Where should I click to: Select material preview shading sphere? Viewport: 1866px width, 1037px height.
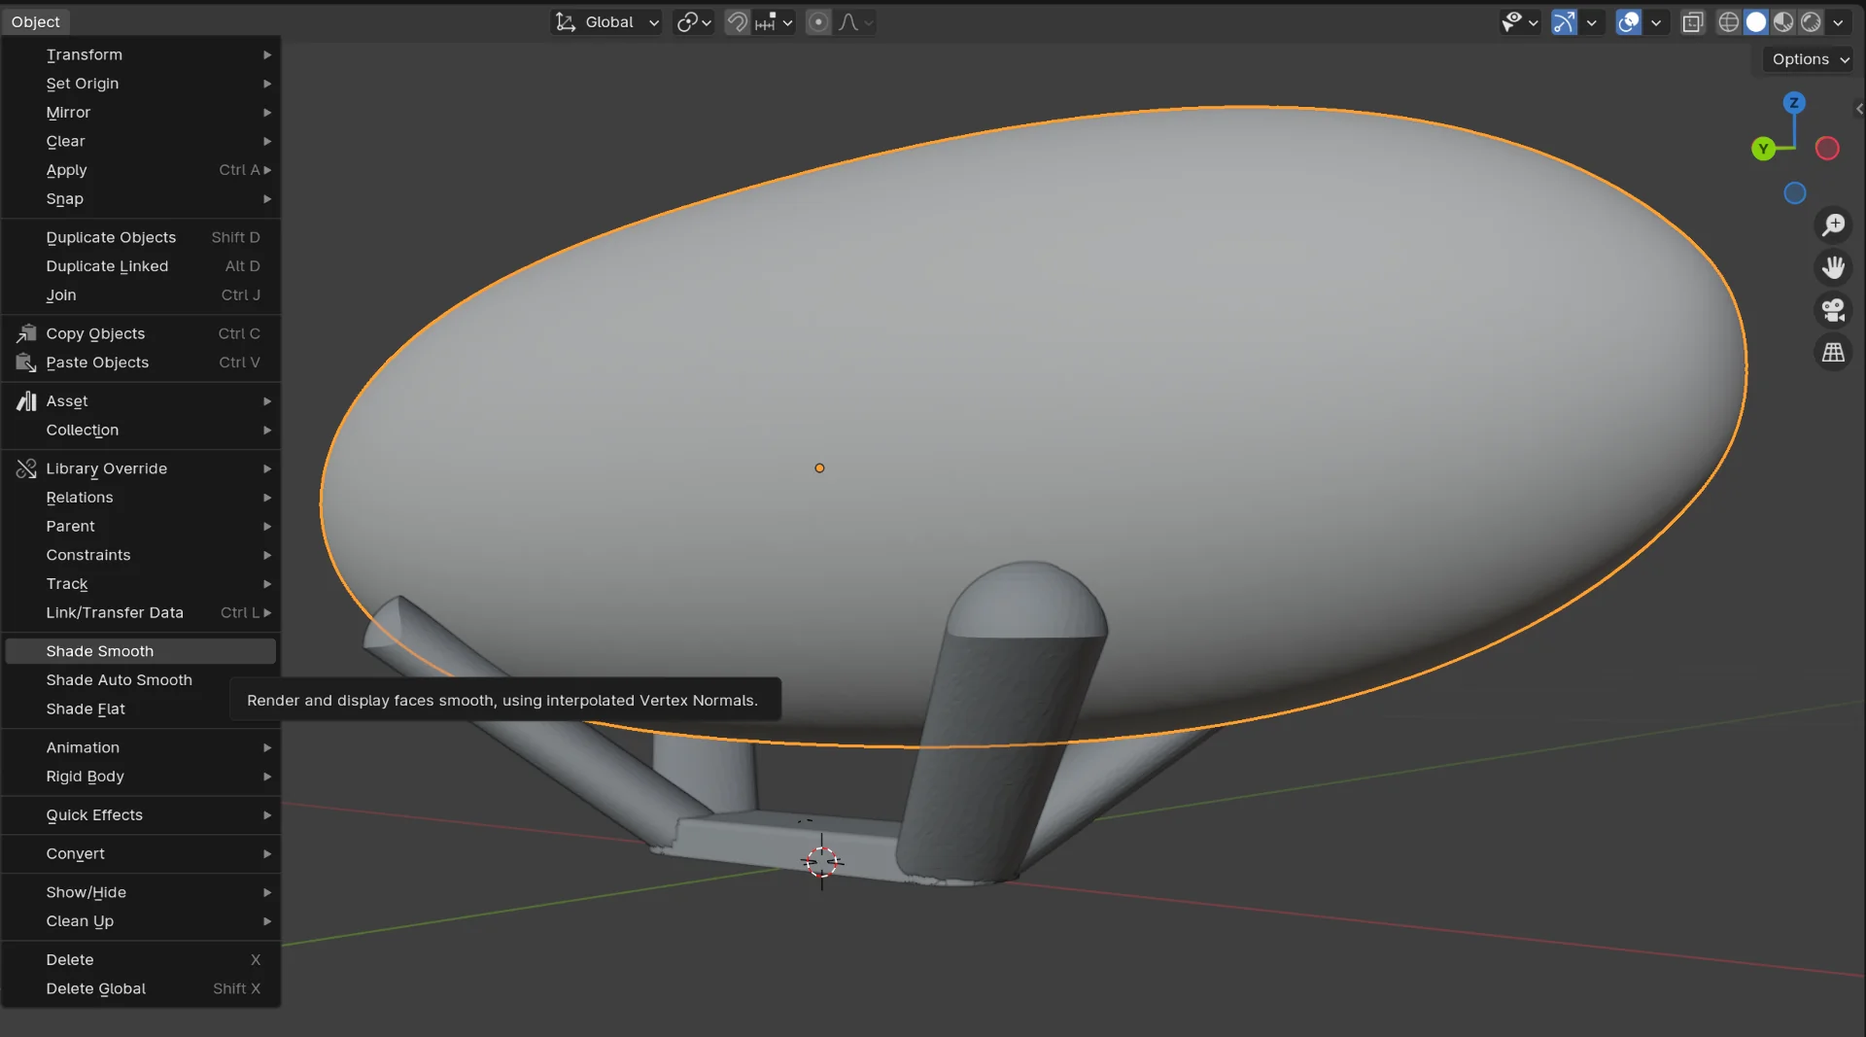1783,22
